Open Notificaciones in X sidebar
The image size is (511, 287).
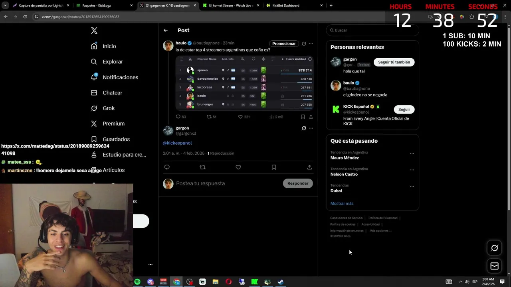tap(114, 77)
